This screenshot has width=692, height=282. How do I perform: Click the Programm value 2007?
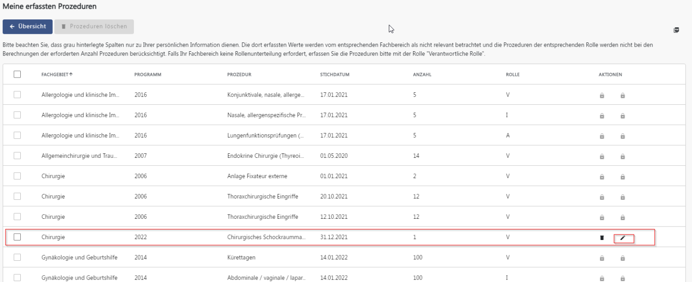pos(140,156)
